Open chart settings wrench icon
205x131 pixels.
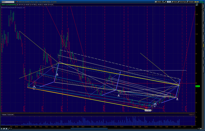tap(165, 2)
